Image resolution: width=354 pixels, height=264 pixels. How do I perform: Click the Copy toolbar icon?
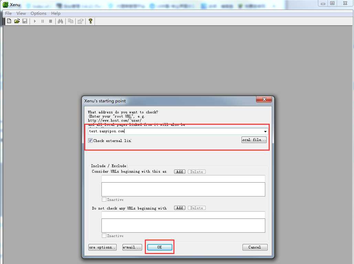pyautogui.click(x=71, y=21)
